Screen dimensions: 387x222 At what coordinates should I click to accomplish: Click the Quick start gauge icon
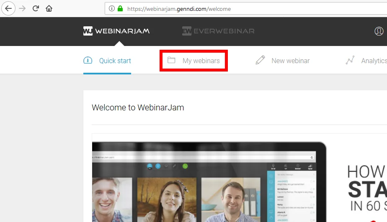click(x=88, y=60)
